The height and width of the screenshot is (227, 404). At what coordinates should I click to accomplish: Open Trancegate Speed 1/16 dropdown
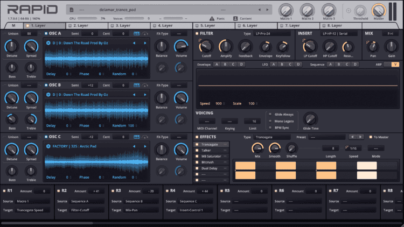click(x=353, y=148)
